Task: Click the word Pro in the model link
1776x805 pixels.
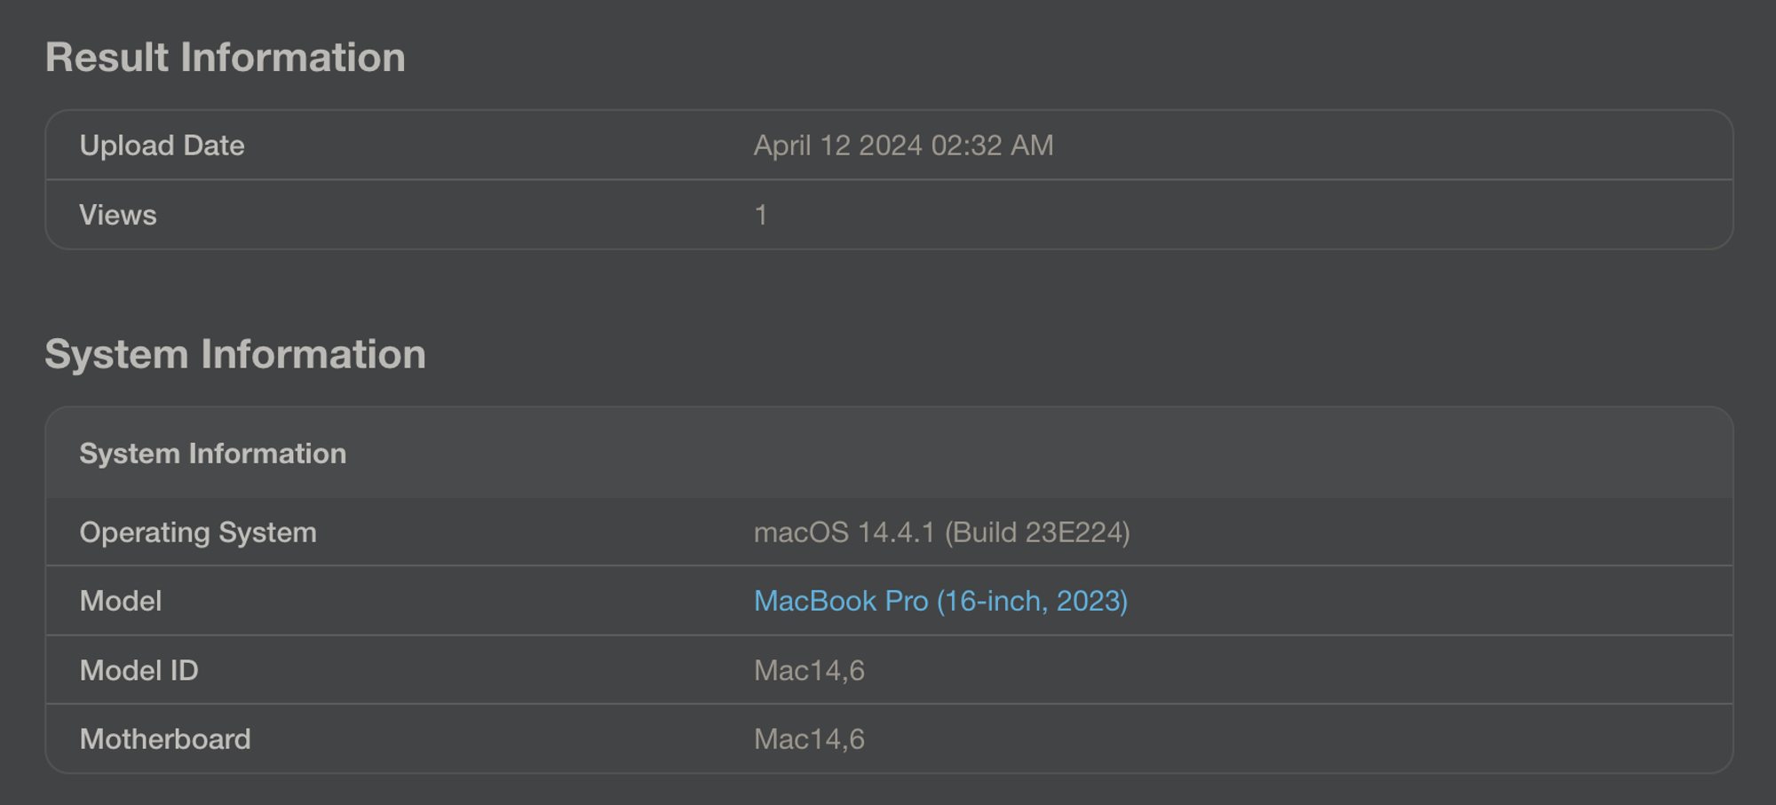Action: [907, 601]
